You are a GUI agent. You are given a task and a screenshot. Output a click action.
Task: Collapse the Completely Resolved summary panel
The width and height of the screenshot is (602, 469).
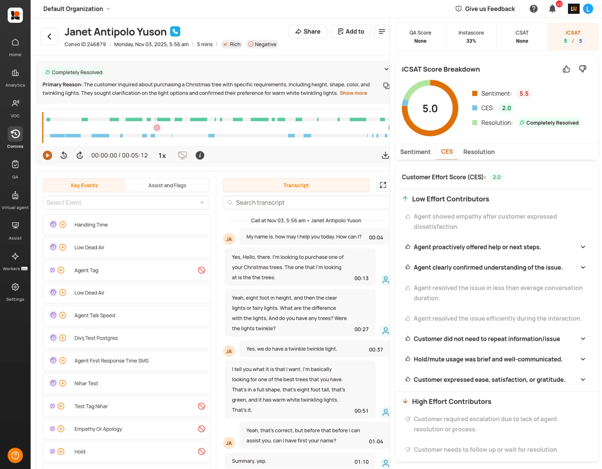(386, 69)
